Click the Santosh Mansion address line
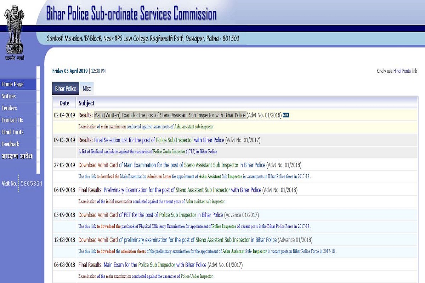The image size is (425, 283). (x=143, y=38)
